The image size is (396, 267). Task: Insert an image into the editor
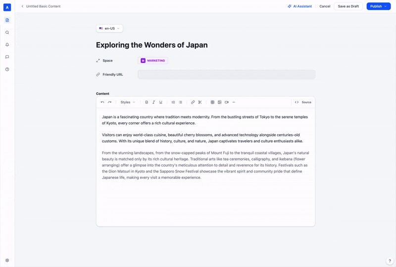click(x=219, y=102)
